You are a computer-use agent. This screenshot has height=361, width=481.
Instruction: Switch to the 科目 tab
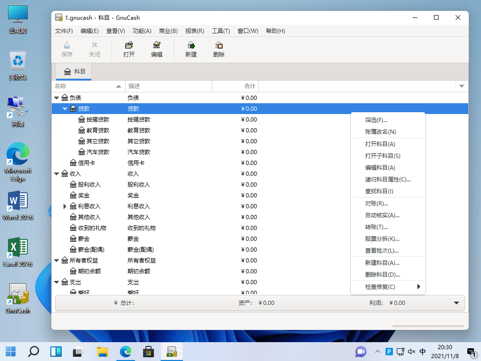click(73, 72)
